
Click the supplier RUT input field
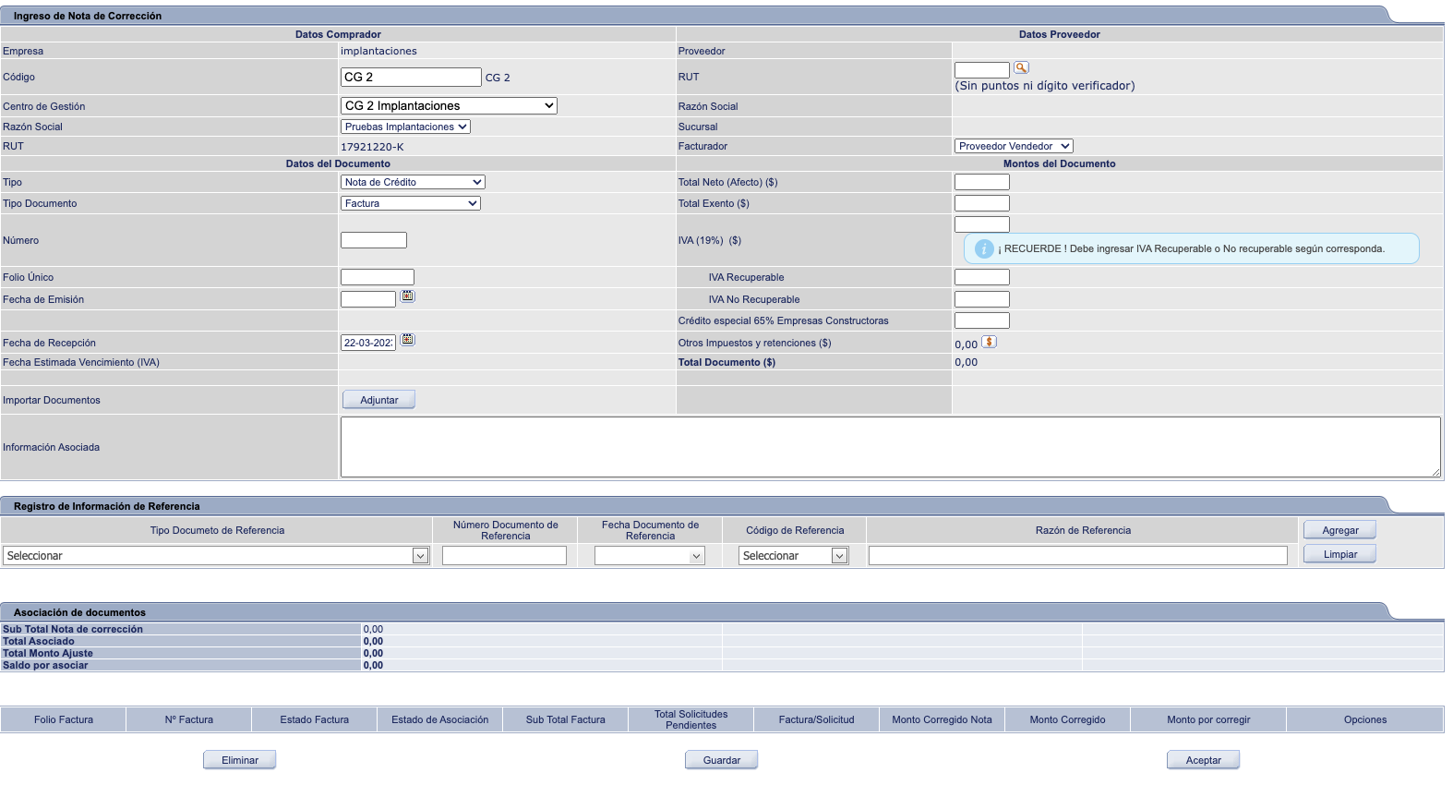982,70
